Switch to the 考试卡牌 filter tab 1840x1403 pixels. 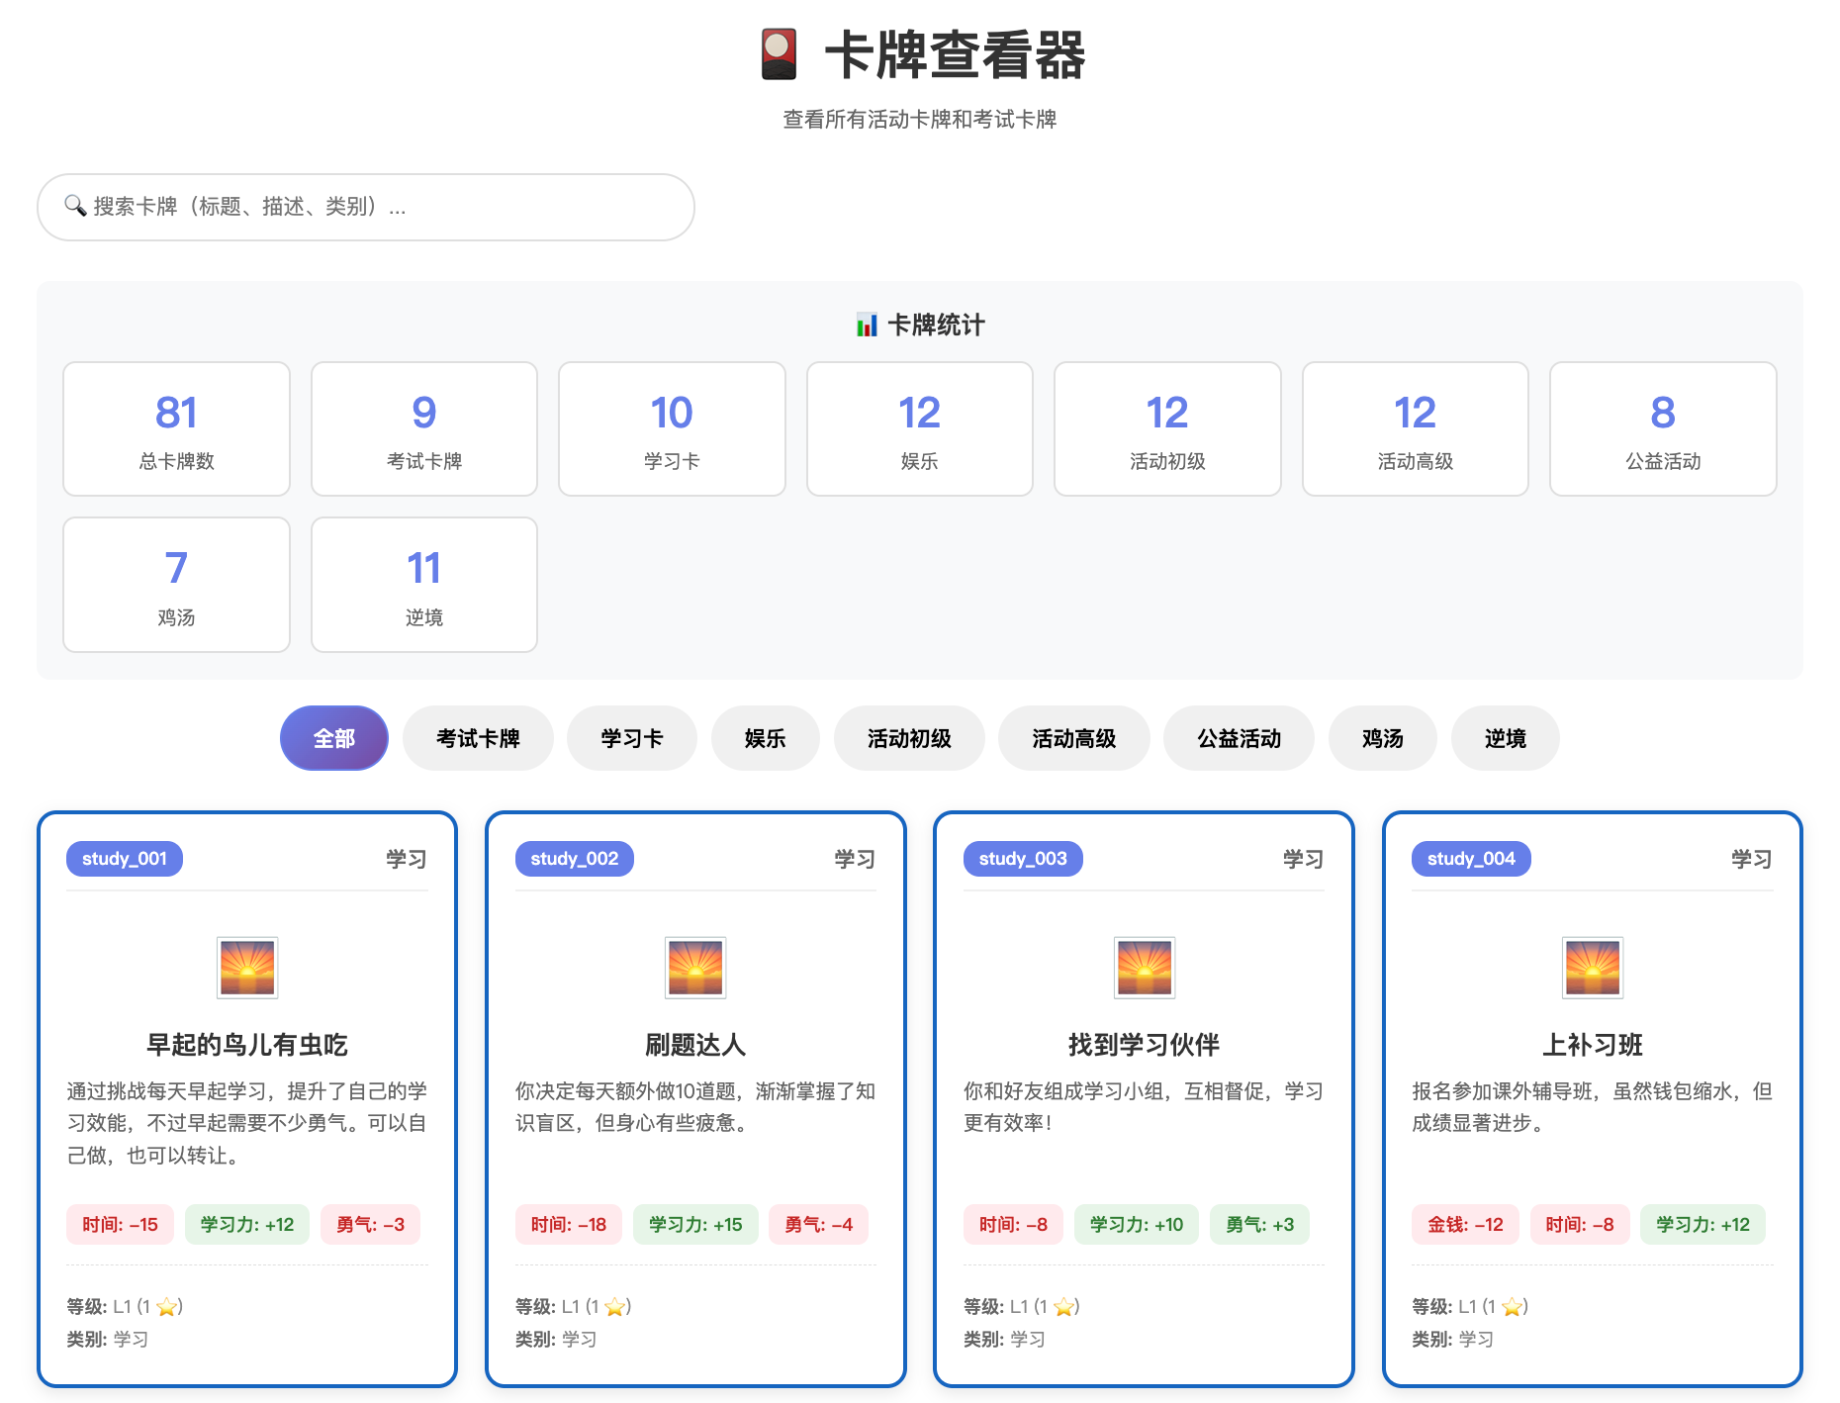pyautogui.click(x=478, y=738)
